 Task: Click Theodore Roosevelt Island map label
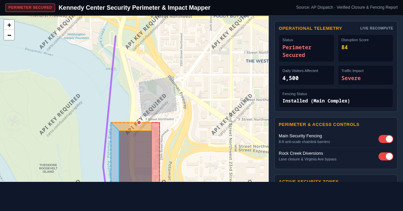click(48, 168)
